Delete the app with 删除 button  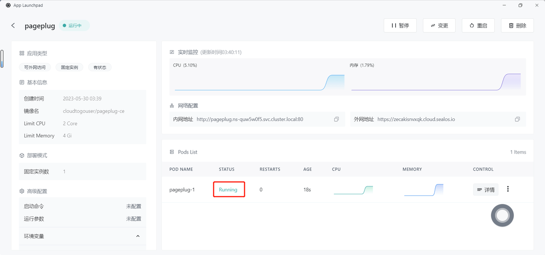point(517,25)
